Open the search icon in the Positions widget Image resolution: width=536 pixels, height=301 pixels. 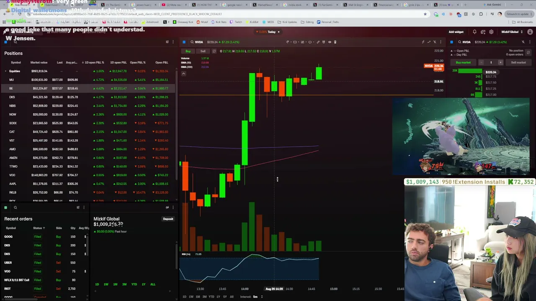click(x=15, y=42)
